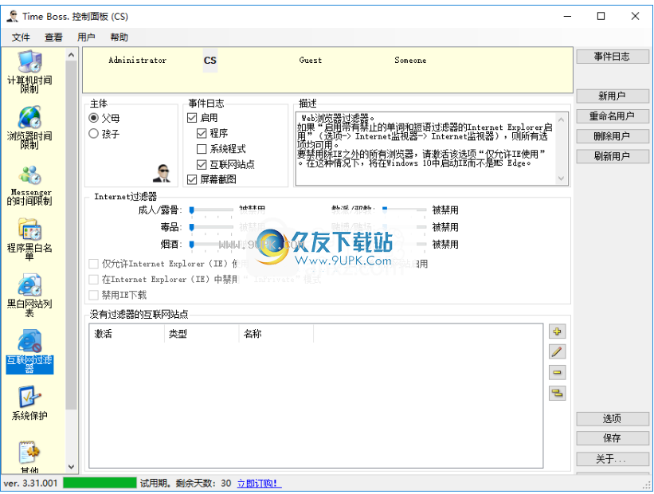Open the 浏览器时间限制 sidebar icon

click(29, 127)
